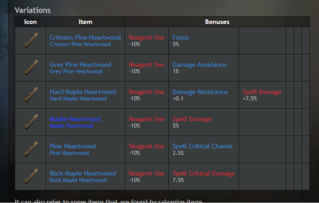Click the Hard Maple Heartwood item icon

pyautogui.click(x=31, y=95)
